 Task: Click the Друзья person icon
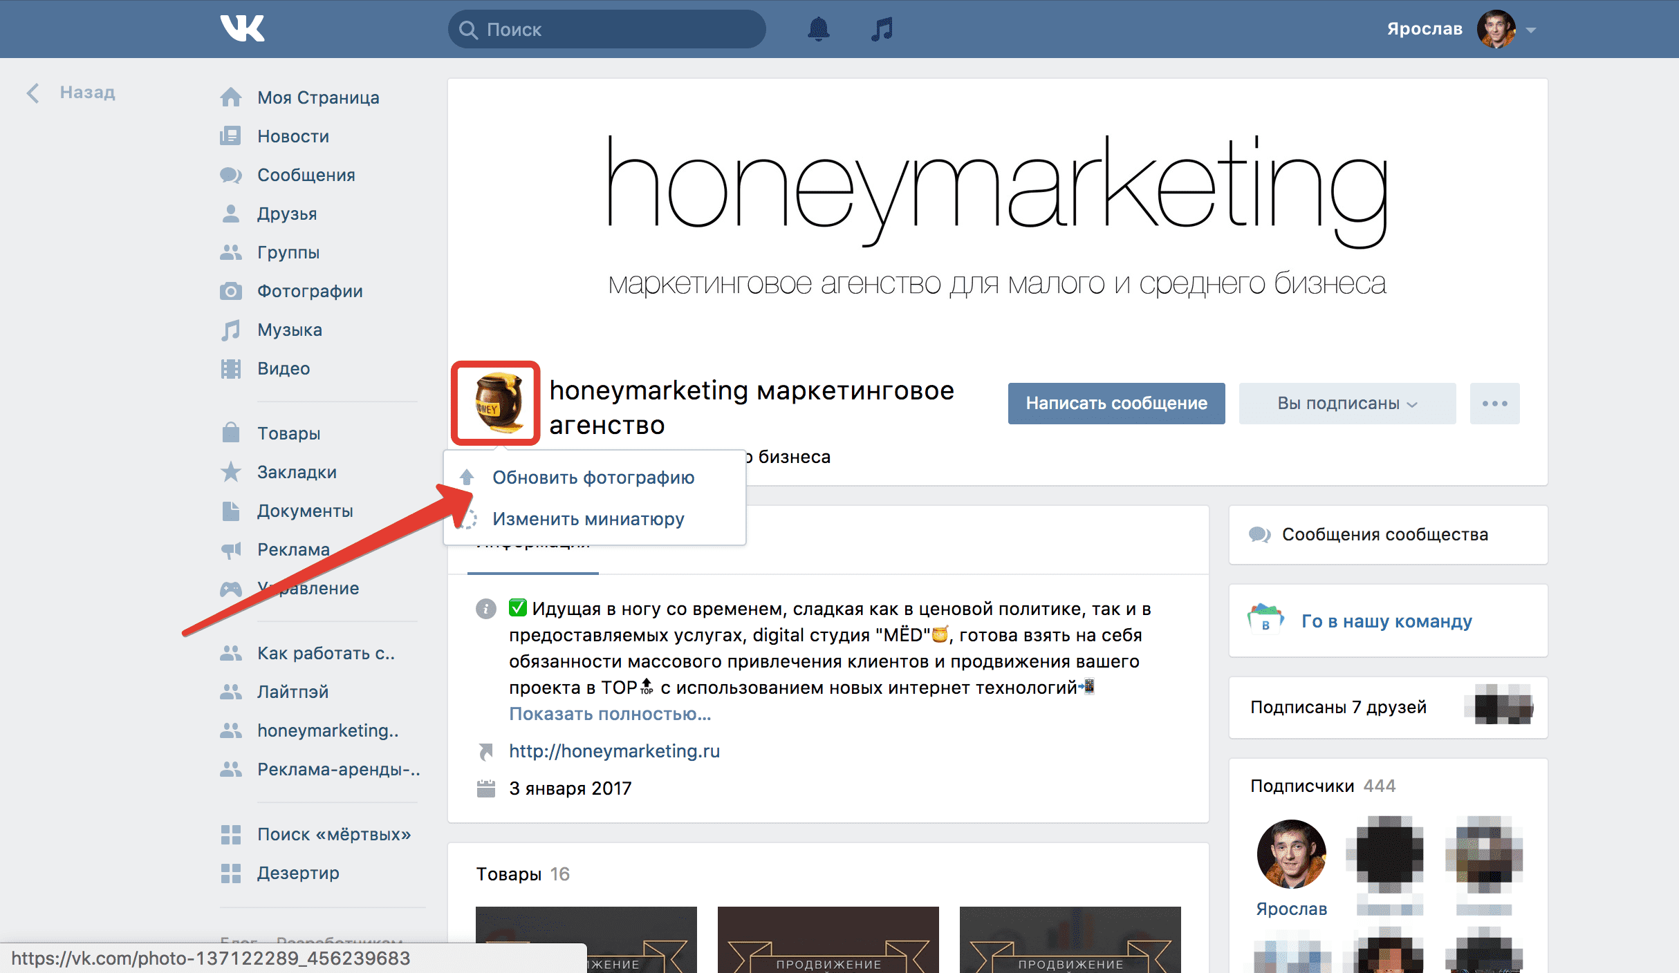tap(231, 214)
